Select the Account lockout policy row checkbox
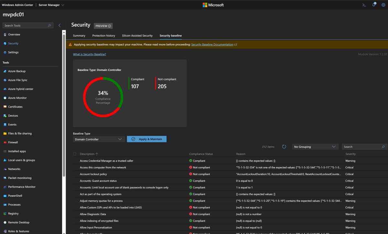Image resolution: width=388 pixels, height=234 pixels. pyautogui.click(x=75, y=174)
